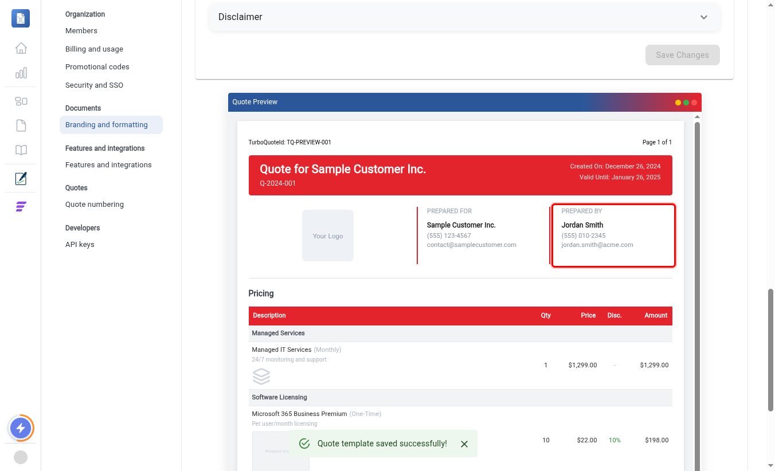
Task: Click the stacked layers product icon
Action: coord(261,376)
